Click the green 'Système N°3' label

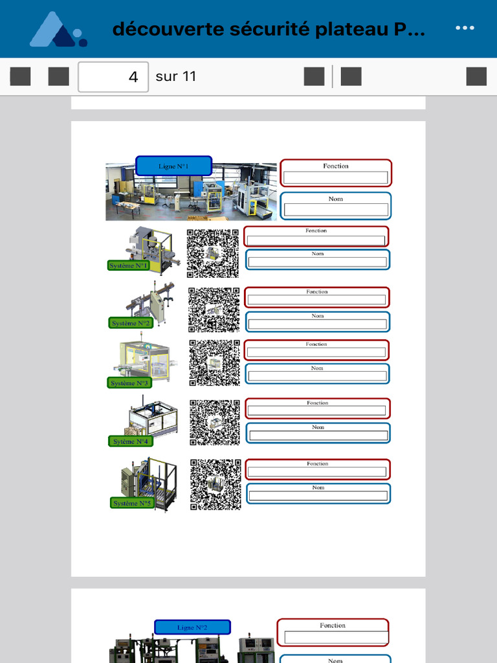pos(129,383)
